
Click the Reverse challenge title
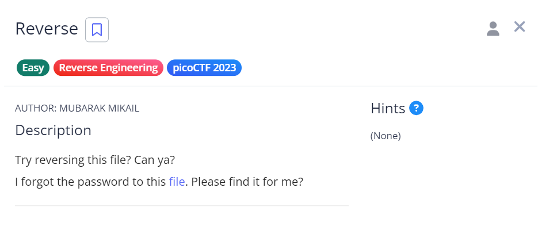pos(47,29)
